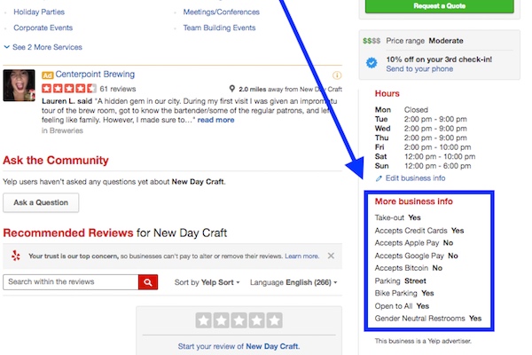Image resolution: width=532 pixels, height=355 pixels.
Task: Click the Gender Neutral Restrooms Yes entry
Action: coord(428,319)
